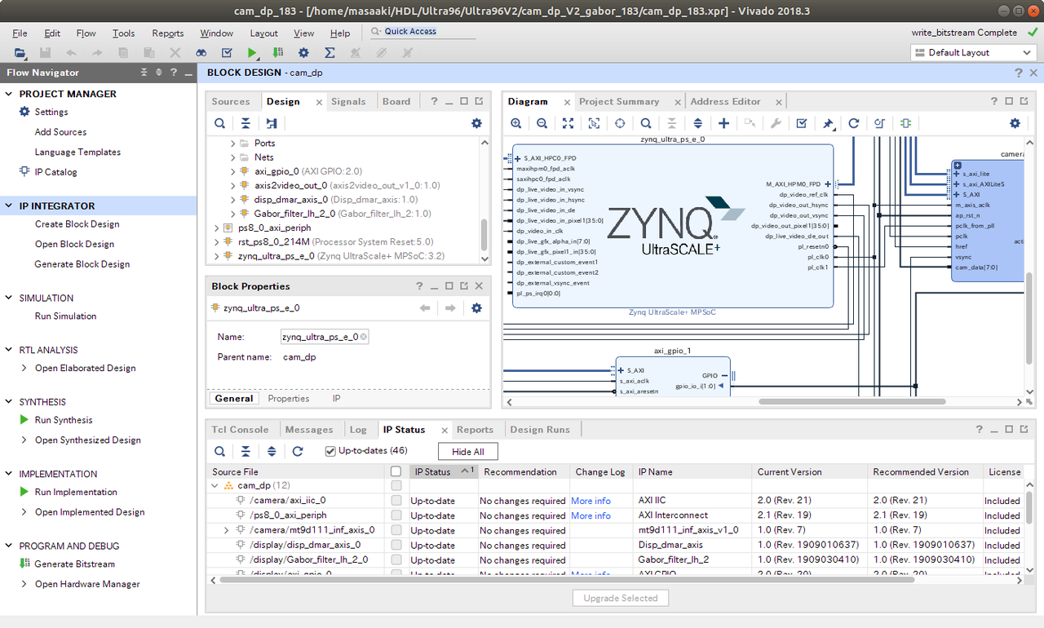Refresh the IP Status list
1044x628 pixels.
(298, 451)
